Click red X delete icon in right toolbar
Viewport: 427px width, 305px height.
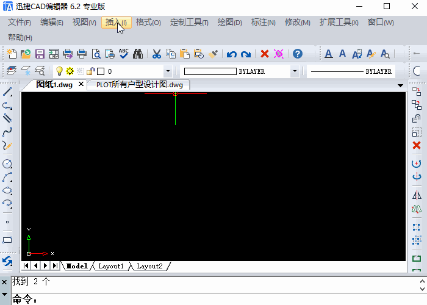(x=417, y=145)
